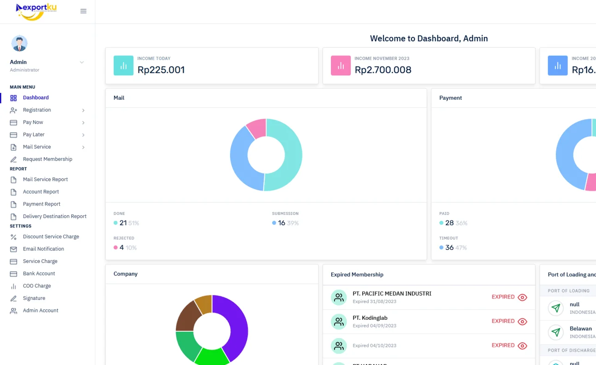This screenshot has height=365, width=596.
Task: Click the Mail Service file icon
Action: [x=13, y=147]
